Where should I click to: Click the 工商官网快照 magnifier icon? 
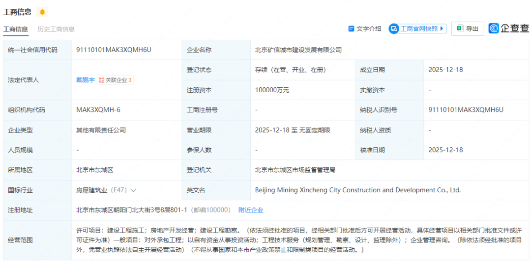coord(394,29)
